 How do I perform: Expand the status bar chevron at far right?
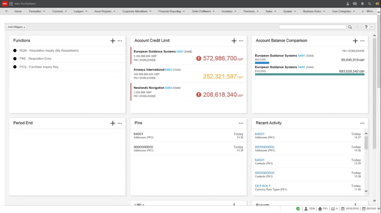point(378,209)
